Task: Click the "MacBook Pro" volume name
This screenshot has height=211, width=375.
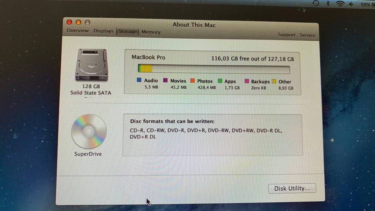Action: click(x=148, y=57)
